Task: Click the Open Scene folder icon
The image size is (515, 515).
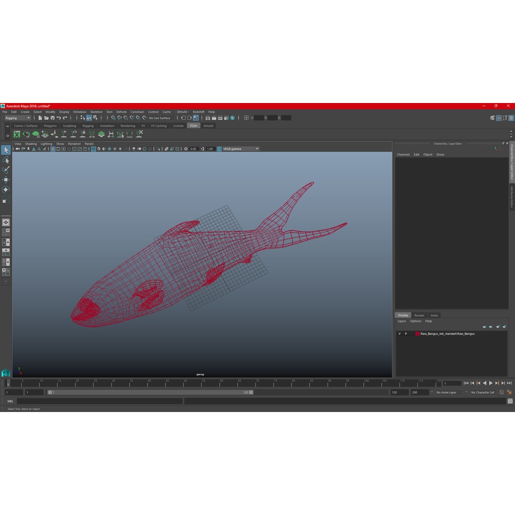Action: [x=46, y=118]
